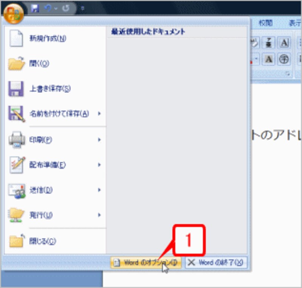302x288 pixels.
Task: Click the character shading icon in the ribbon
Action: coord(268,59)
